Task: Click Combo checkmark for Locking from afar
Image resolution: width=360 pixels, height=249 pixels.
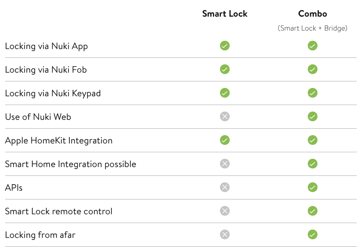Action: pos(312,235)
